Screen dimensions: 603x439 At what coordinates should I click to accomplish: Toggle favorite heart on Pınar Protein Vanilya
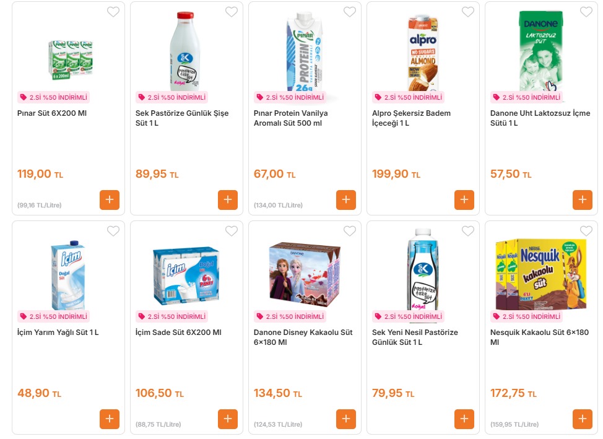click(350, 12)
